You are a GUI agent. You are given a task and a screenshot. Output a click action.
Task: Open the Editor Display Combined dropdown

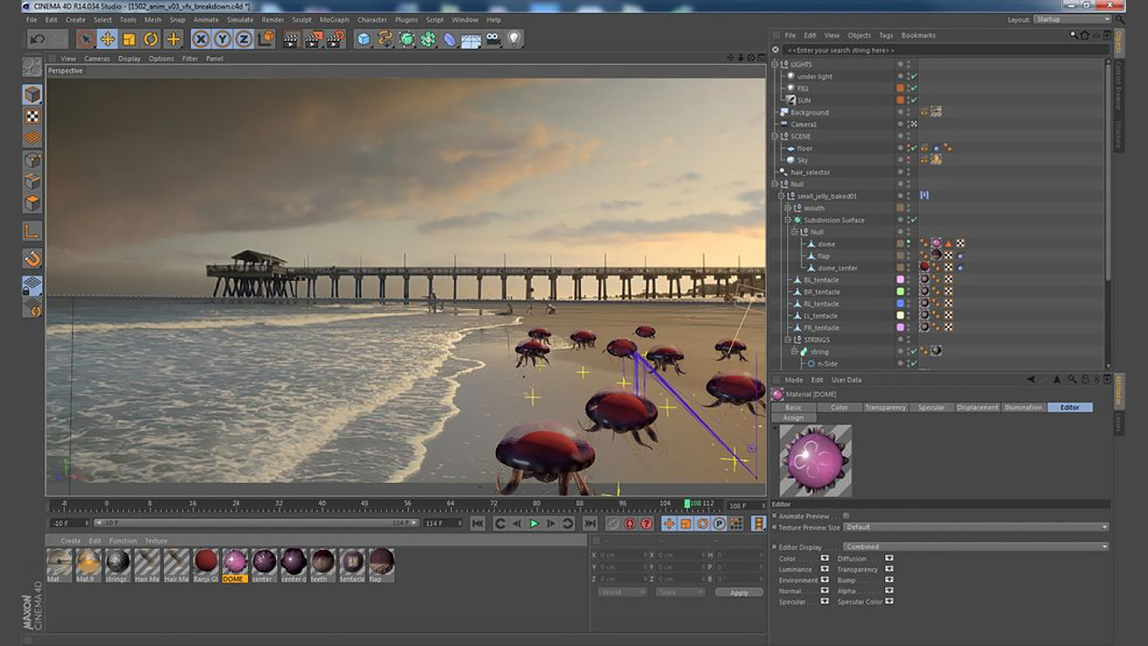coord(976,547)
